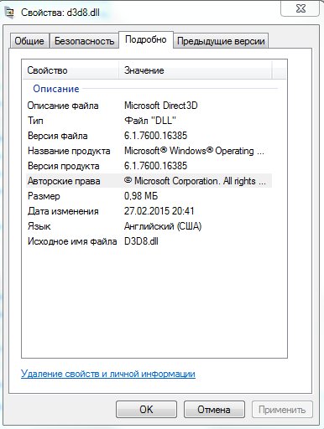Select the Версия продукта property label

pos(64,166)
